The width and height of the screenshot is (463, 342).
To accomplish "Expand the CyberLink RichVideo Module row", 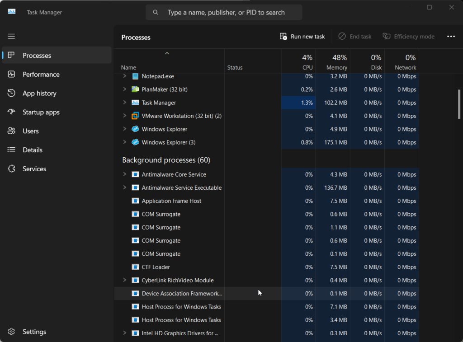I will (125, 280).
